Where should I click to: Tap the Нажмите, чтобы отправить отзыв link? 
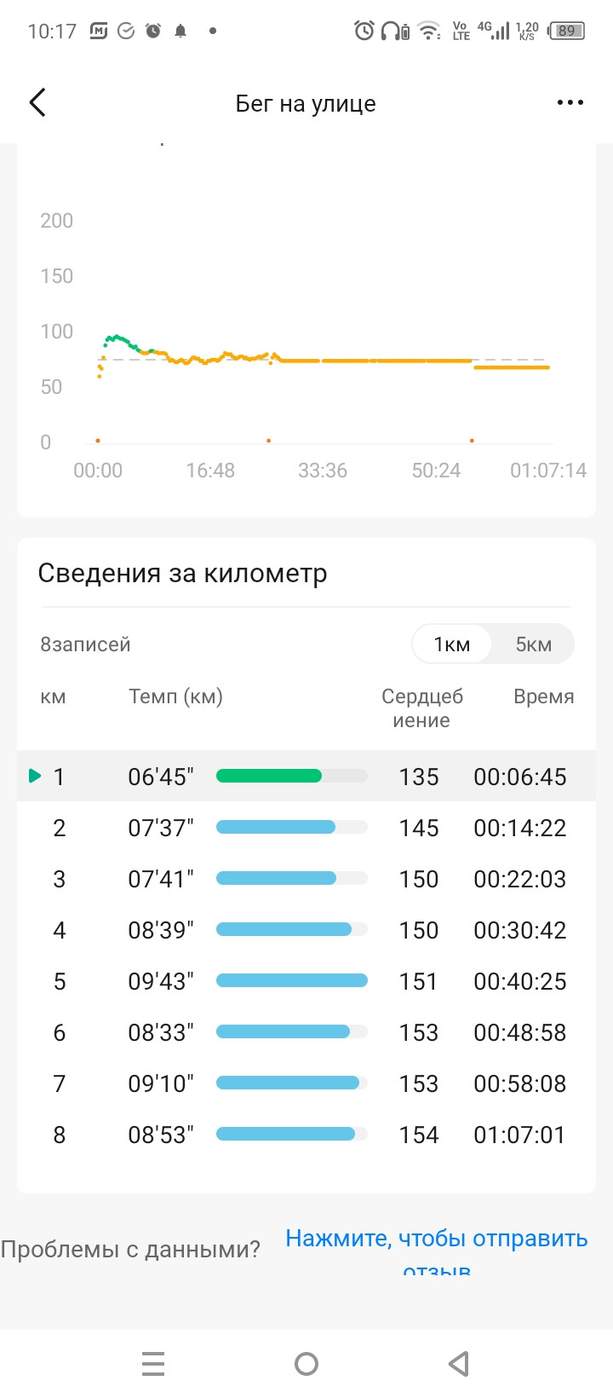coord(437,1251)
